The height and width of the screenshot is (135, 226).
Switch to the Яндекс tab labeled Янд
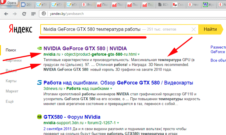tap(88, 5)
